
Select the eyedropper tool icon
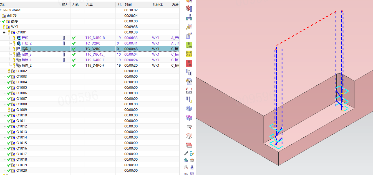(x=186, y=153)
